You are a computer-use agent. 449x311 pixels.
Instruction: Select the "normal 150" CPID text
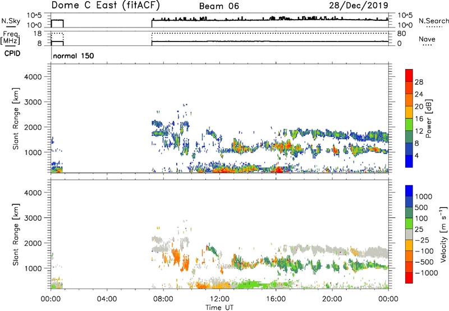[x=74, y=56]
